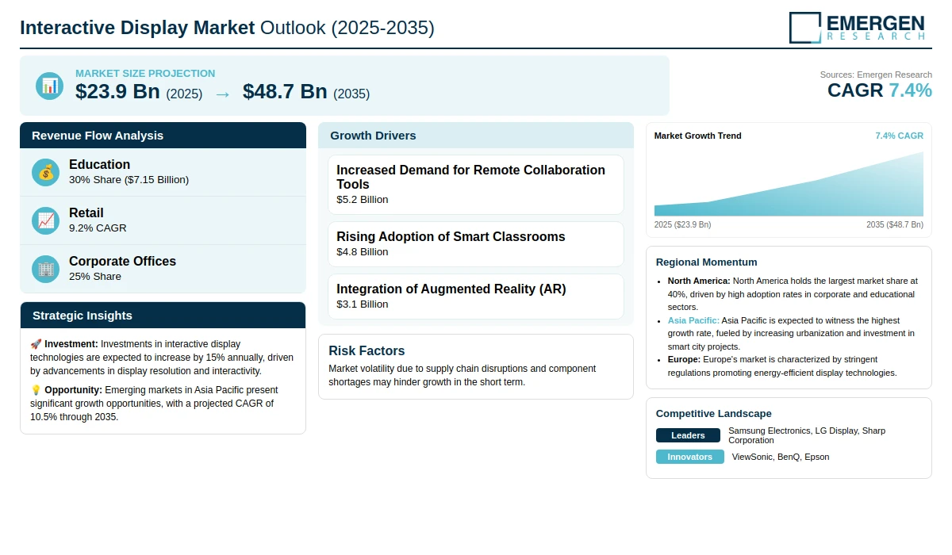Click the Corporate Offices building icon
952x555 pixels.
coord(46,269)
